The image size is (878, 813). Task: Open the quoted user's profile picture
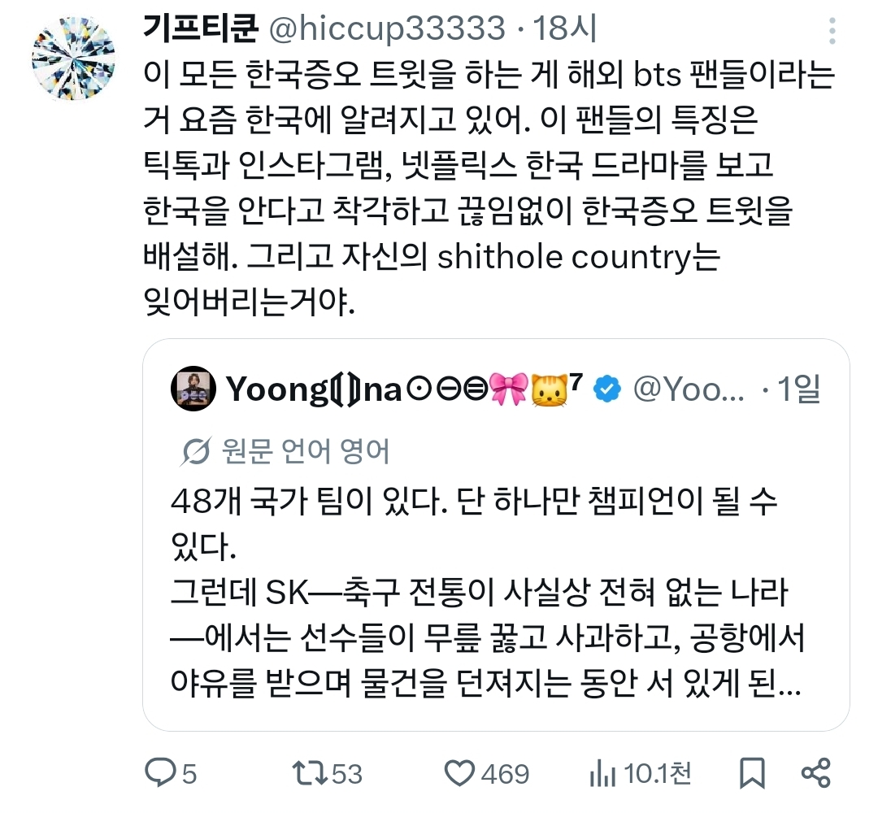tap(193, 389)
